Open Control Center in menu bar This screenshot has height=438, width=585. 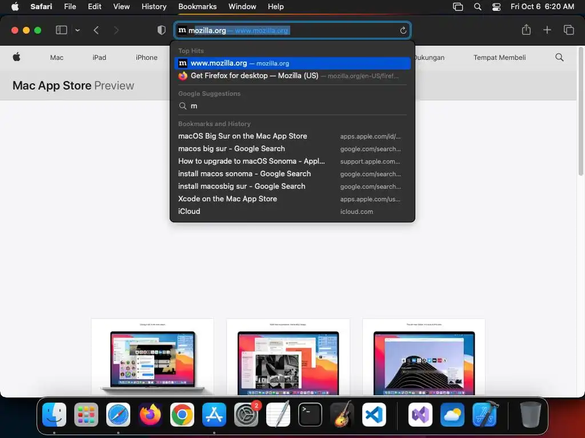pos(496,7)
